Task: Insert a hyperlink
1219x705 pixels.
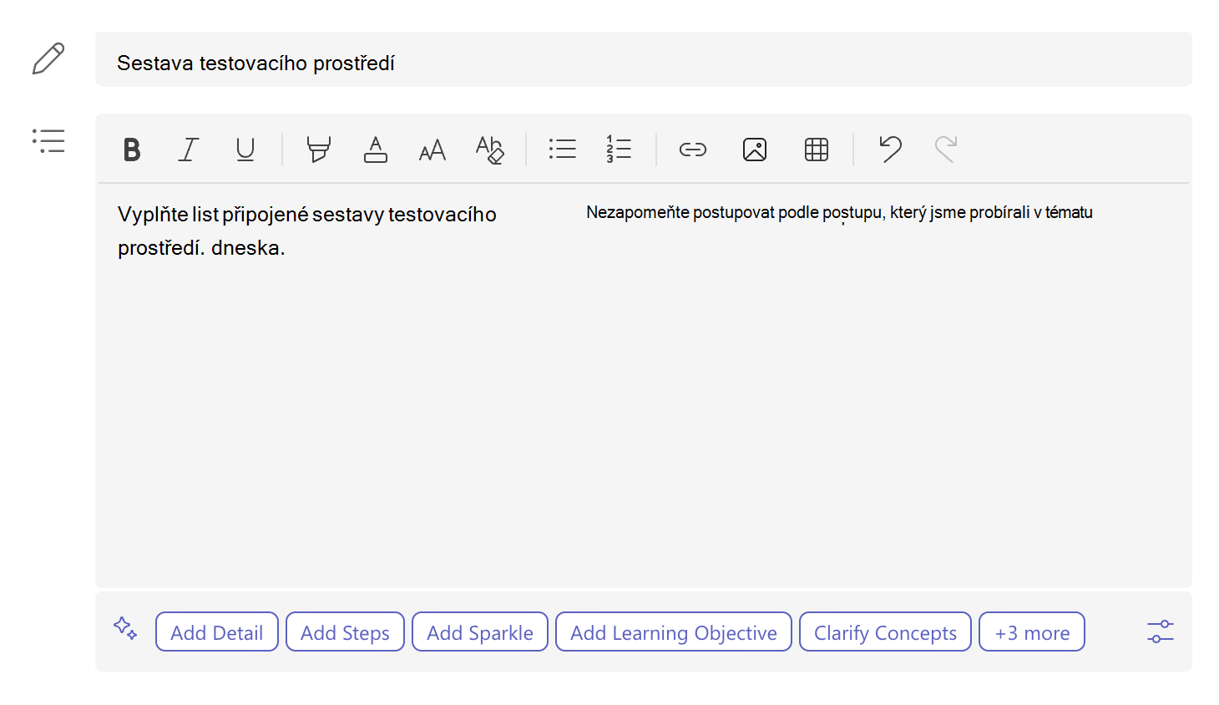Action: point(693,150)
